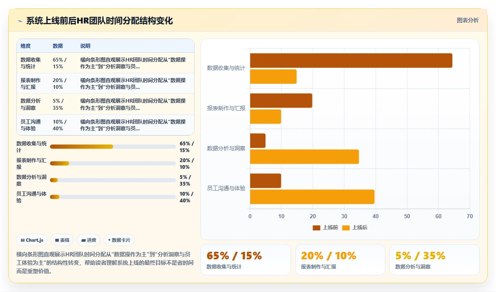Click the 报表制作与汇报 chart axis label

point(226,108)
